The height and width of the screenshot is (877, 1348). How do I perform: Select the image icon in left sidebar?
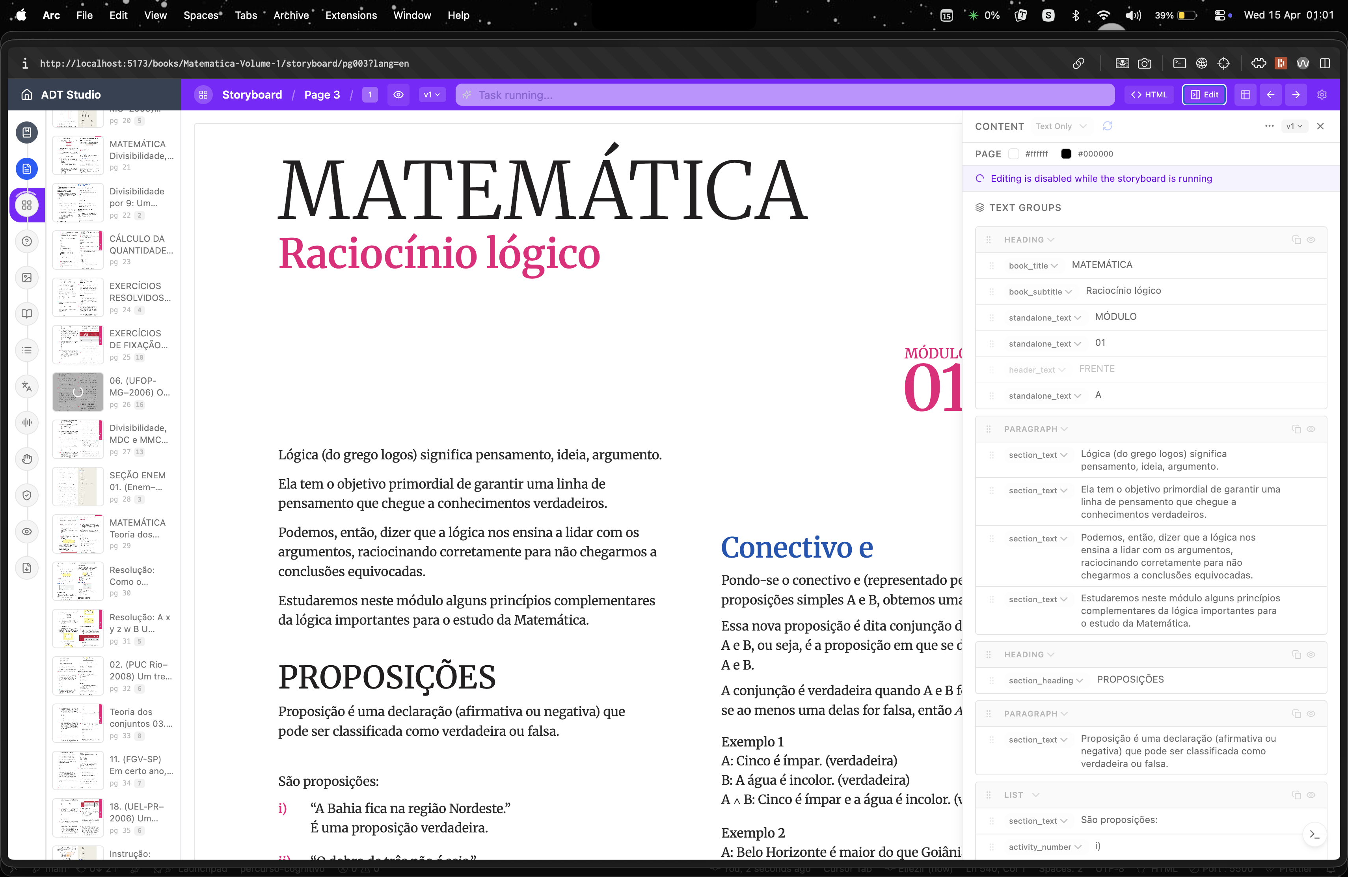click(x=27, y=278)
